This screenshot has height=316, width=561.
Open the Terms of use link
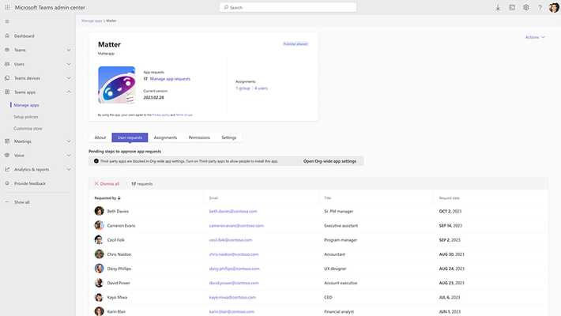point(184,115)
